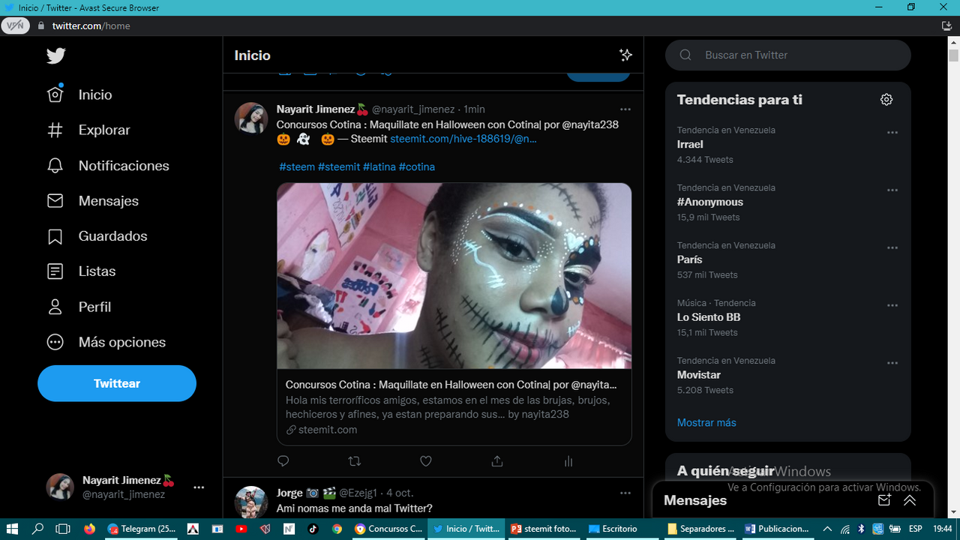The height and width of the screenshot is (540, 960).
Task: Retweet the Concursos Cotina tweet
Action: coord(355,461)
